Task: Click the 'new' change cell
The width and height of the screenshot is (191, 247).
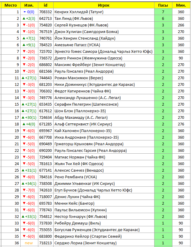Action: pyautogui.click(x=29, y=243)
